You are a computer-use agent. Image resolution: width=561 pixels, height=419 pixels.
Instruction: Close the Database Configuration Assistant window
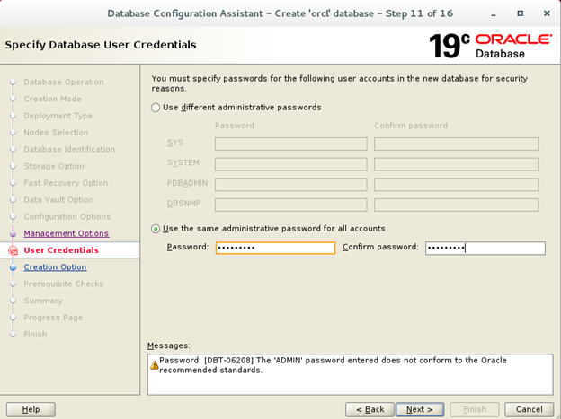coord(547,13)
